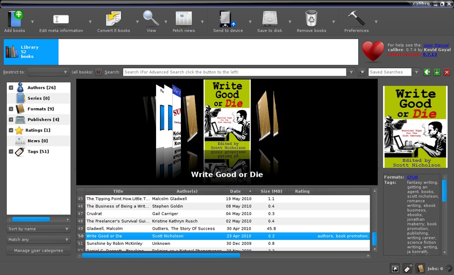Click the Remove books trash icon
454x275 pixels.
[x=311, y=19]
